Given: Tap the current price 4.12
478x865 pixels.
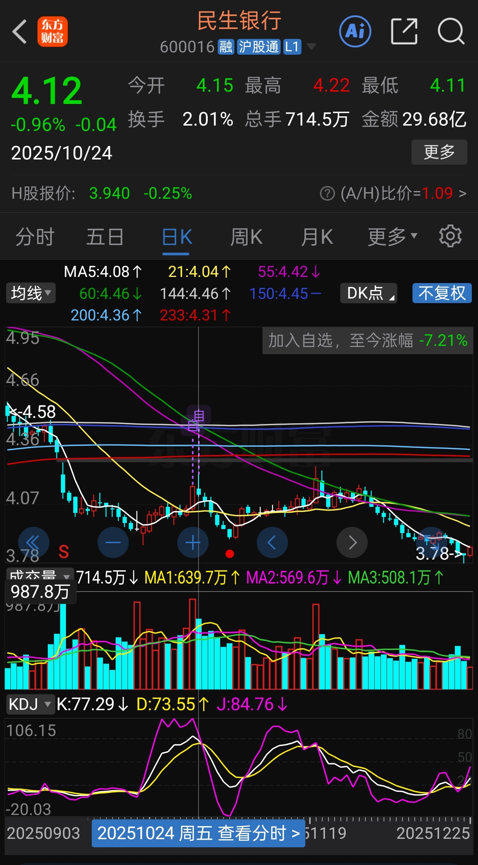Looking at the screenshot, I should point(47,91).
